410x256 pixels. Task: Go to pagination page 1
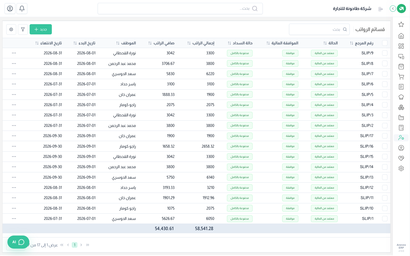[x=75, y=245]
